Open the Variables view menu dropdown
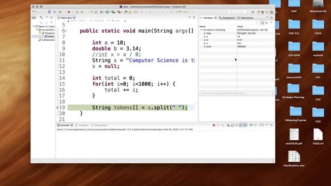The width and height of the screenshot is (331, 186). [x=271, y=22]
